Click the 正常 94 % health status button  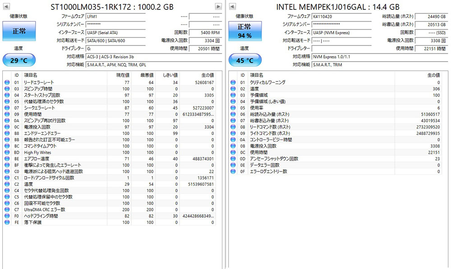coord(245,32)
